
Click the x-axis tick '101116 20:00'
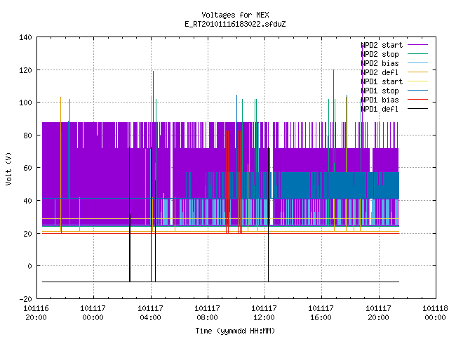(36, 313)
